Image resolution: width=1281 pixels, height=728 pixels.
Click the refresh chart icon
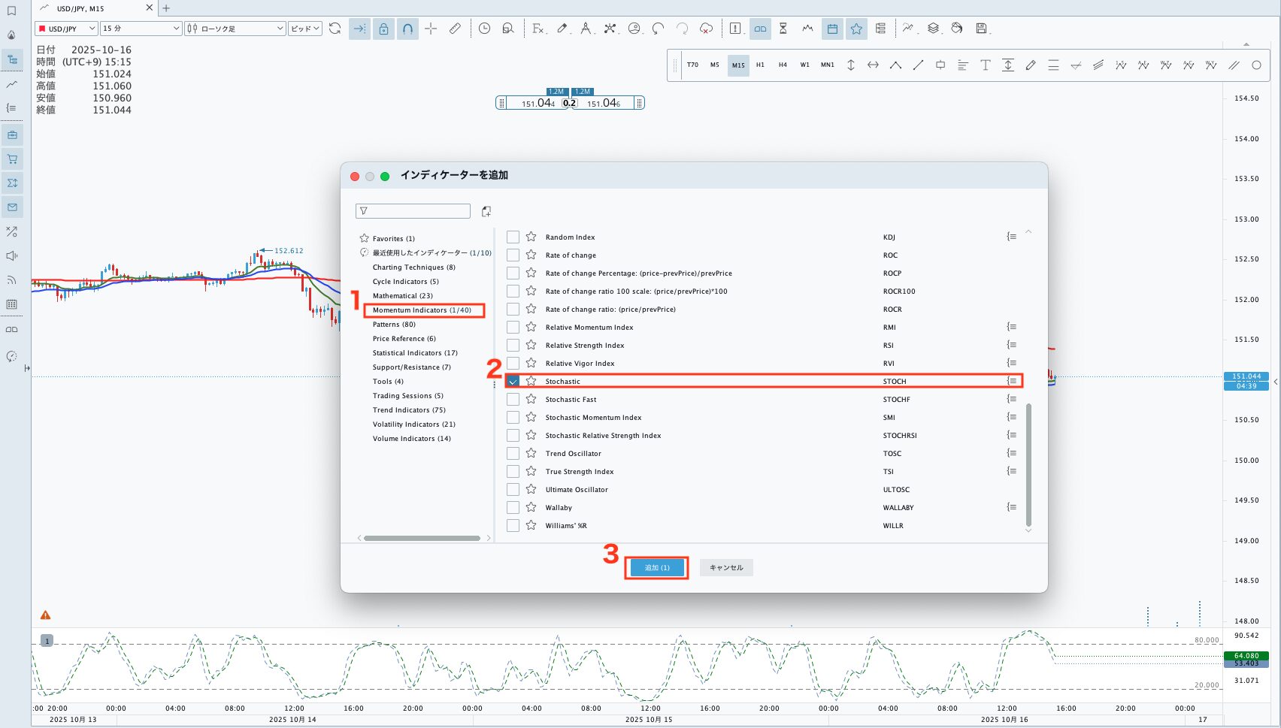(335, 29)
